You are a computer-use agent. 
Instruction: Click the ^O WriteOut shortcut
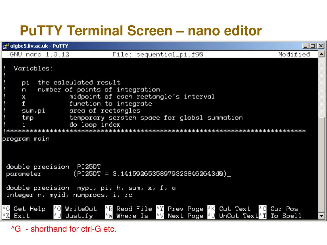pyautogui.click(x=75, y=209)
